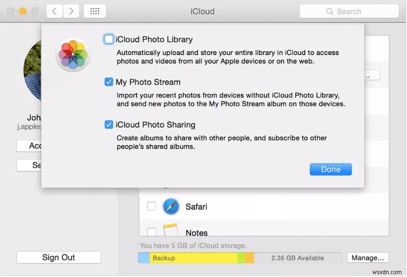Click the magnifying glass in the Search field
Image resolution: width=407 pixels, height=277 pixels.
point(331,11)
